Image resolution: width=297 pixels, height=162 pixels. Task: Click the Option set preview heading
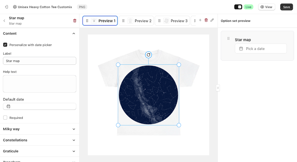tap(236, 21)
